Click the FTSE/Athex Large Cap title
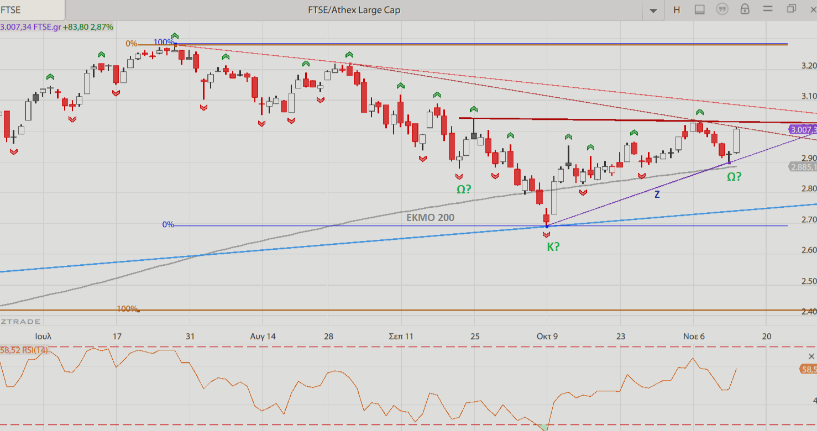Screen dimensions: 817x431 tap(354, 10)
